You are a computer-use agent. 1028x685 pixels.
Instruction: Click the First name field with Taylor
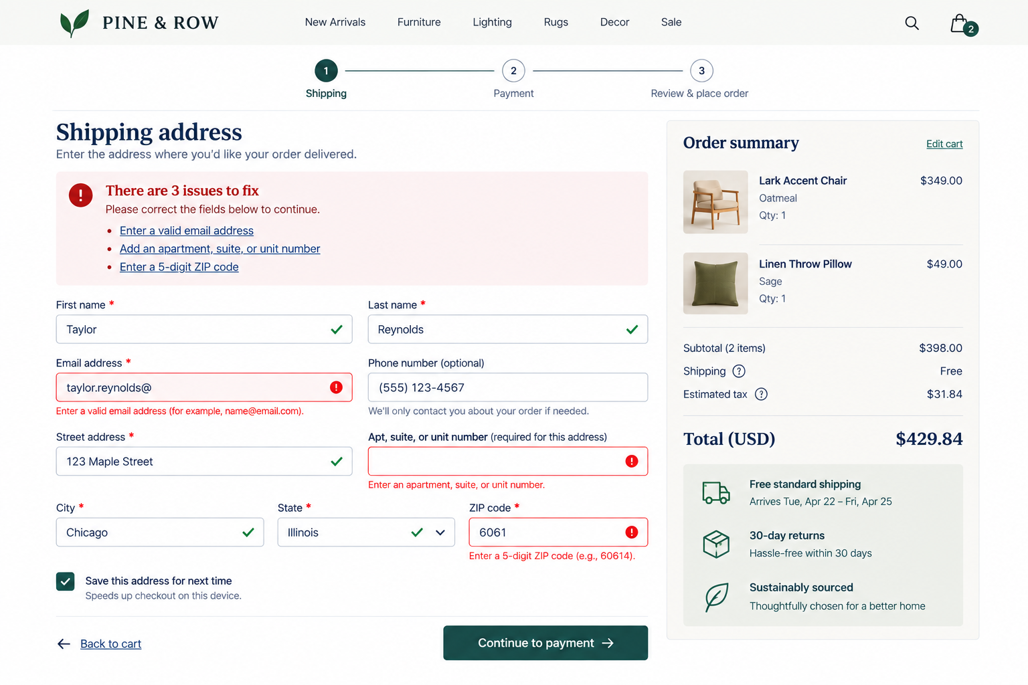tap(204, 329)
